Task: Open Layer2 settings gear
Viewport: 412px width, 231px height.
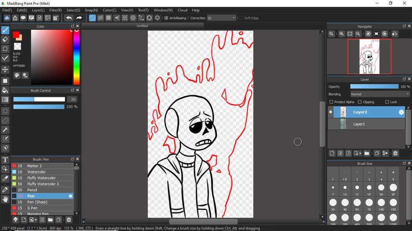Action: (401, 112)
